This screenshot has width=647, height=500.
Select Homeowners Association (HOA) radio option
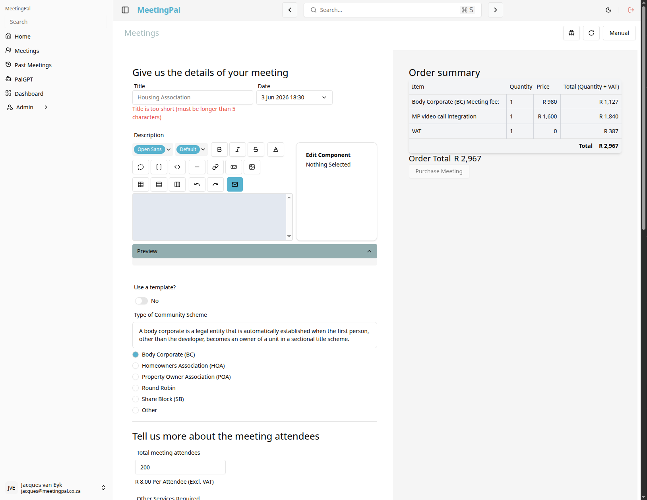pyautogui.click(x=136, y=366)
